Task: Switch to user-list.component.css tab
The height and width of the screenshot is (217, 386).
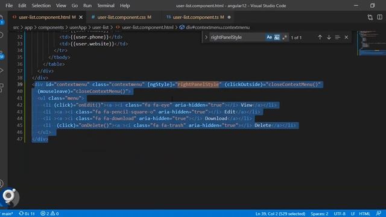Action: pos(124,17)
